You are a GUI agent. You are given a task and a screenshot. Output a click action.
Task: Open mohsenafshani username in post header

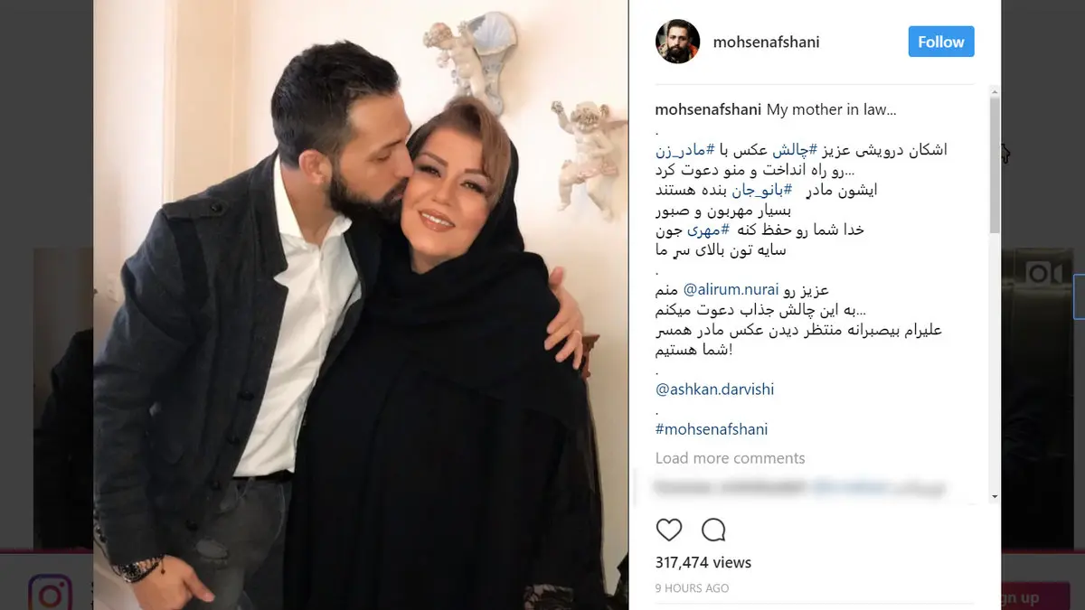click(x=766, y=42)
